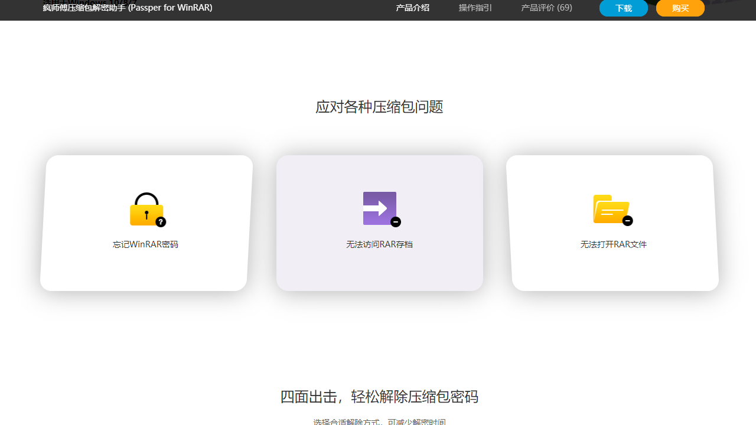This screenshot has height=425, width=756.
Task: Click the 无法打开RAR文件 text label
Action: 613,244
